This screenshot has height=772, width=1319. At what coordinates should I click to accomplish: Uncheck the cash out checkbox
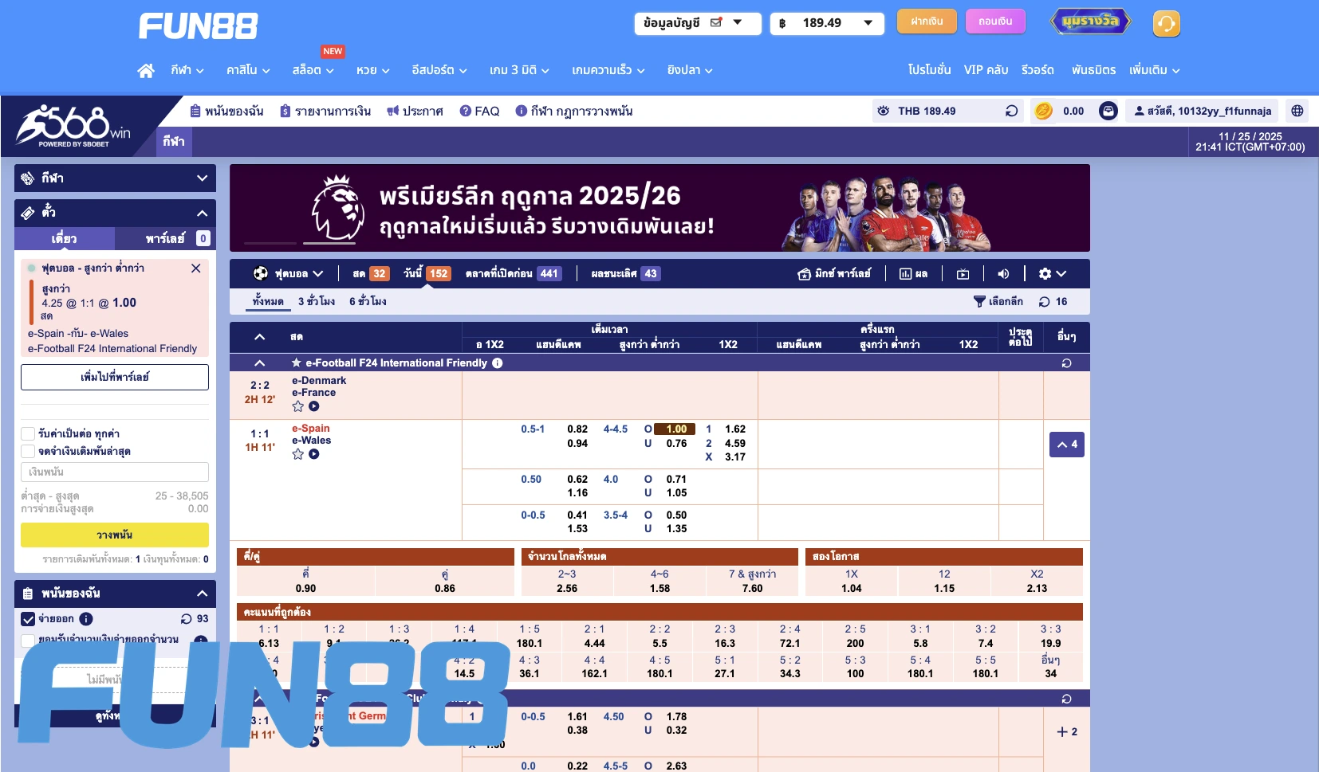point(28,619)
